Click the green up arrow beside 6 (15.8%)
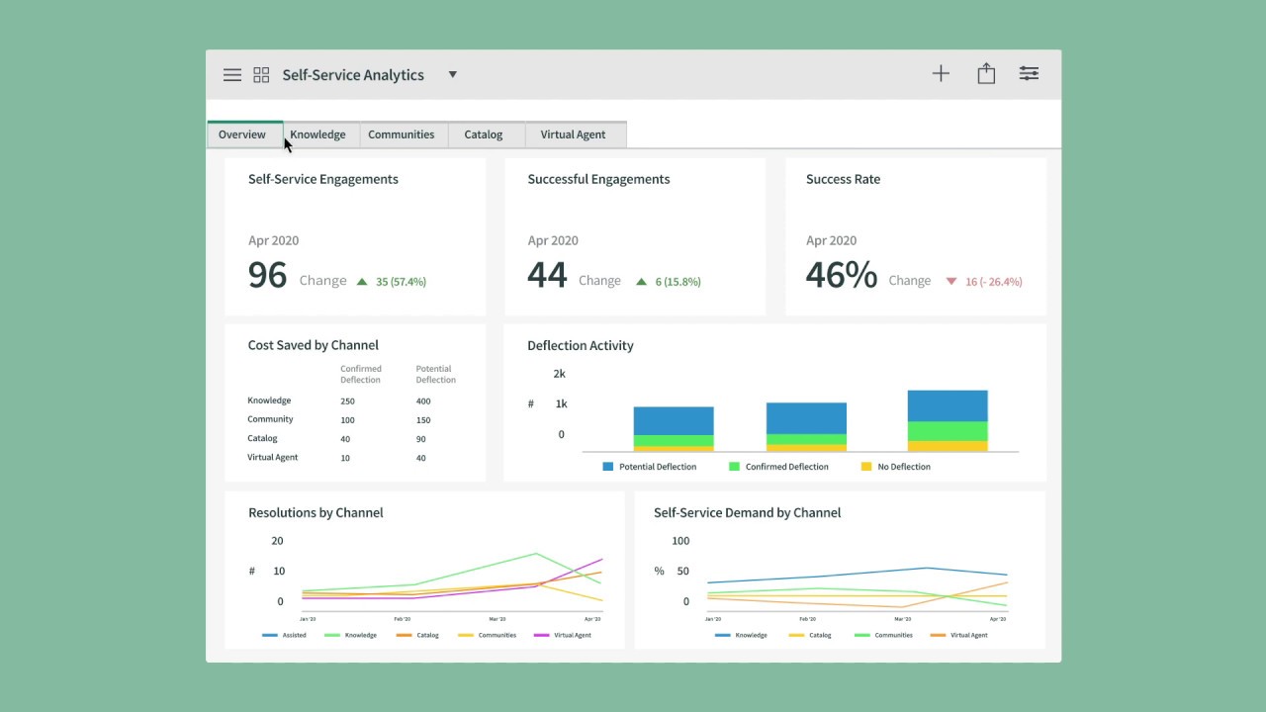1266x712 pixels. [x=642, y=281]
